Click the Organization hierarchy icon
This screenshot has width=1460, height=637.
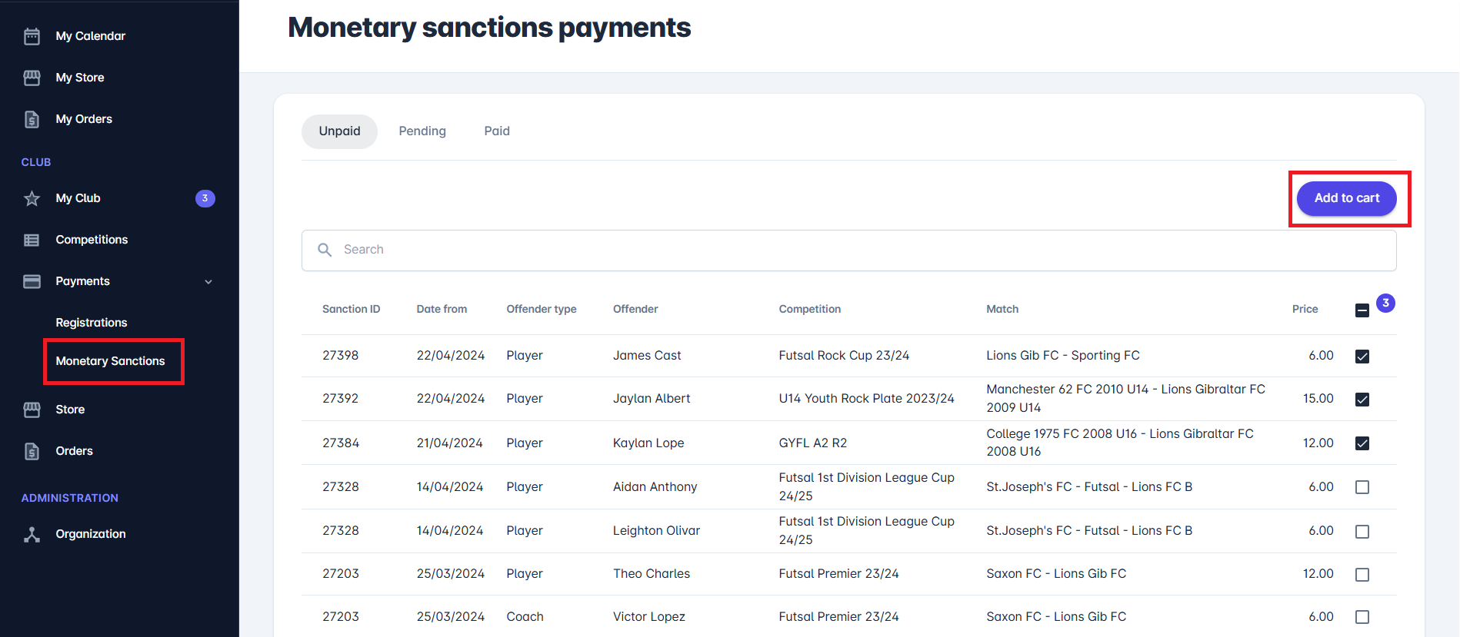32,535
